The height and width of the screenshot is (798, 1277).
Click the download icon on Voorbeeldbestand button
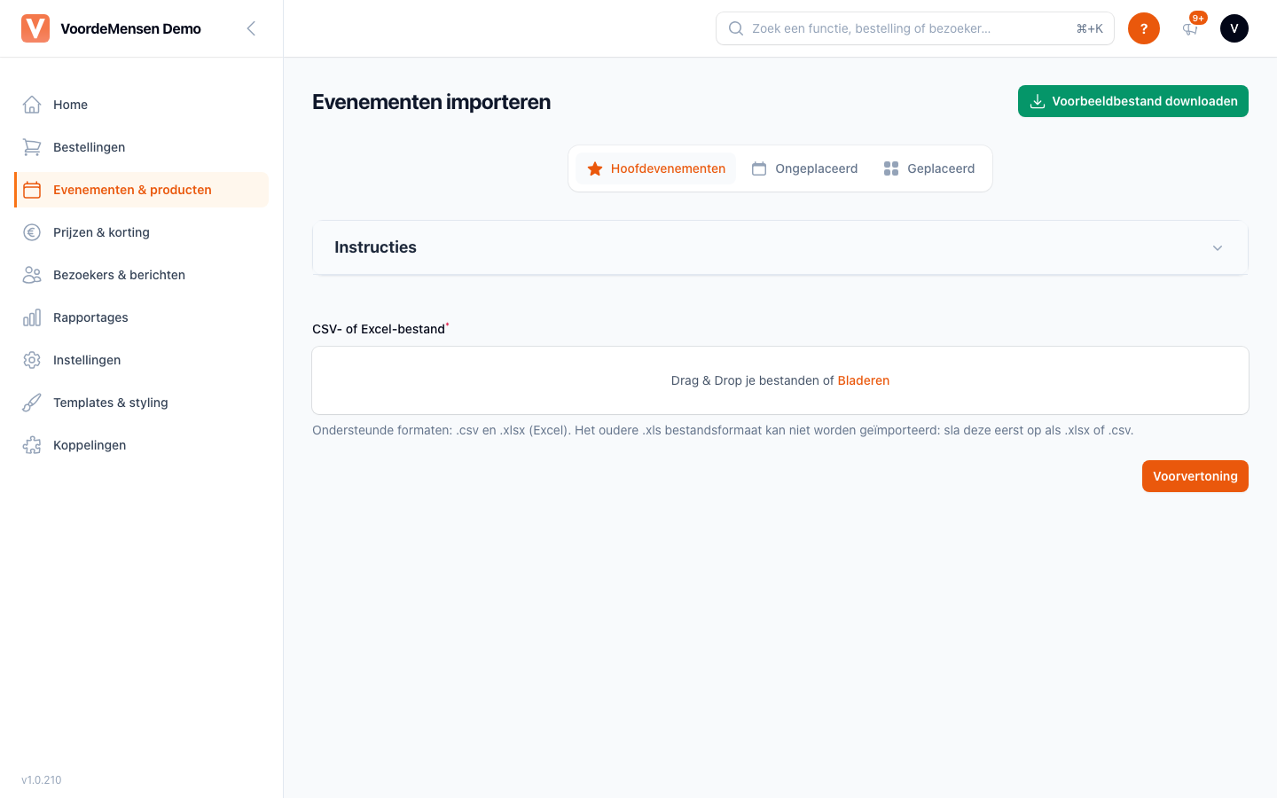1037,101
